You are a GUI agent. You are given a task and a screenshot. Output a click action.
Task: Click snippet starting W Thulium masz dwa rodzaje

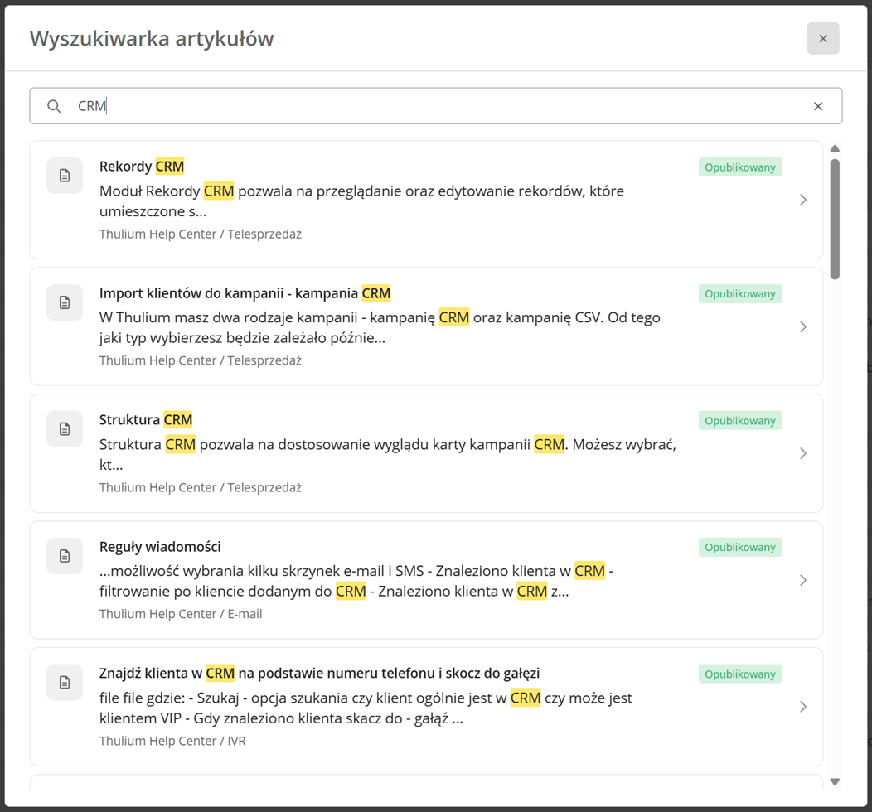[380, 328]
